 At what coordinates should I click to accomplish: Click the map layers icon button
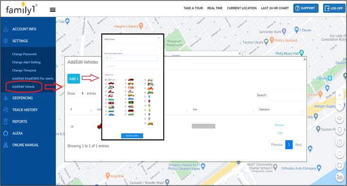339,118
